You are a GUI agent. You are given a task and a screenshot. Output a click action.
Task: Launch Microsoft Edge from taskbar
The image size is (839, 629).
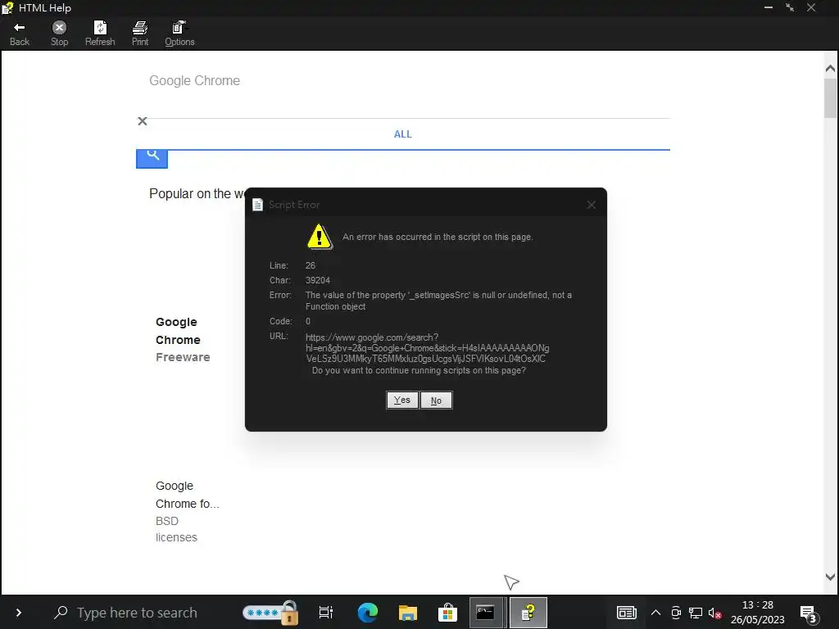point(368,613)
